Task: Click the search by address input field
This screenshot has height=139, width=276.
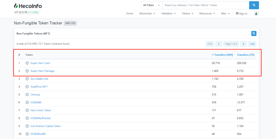Action: [206, 5]
